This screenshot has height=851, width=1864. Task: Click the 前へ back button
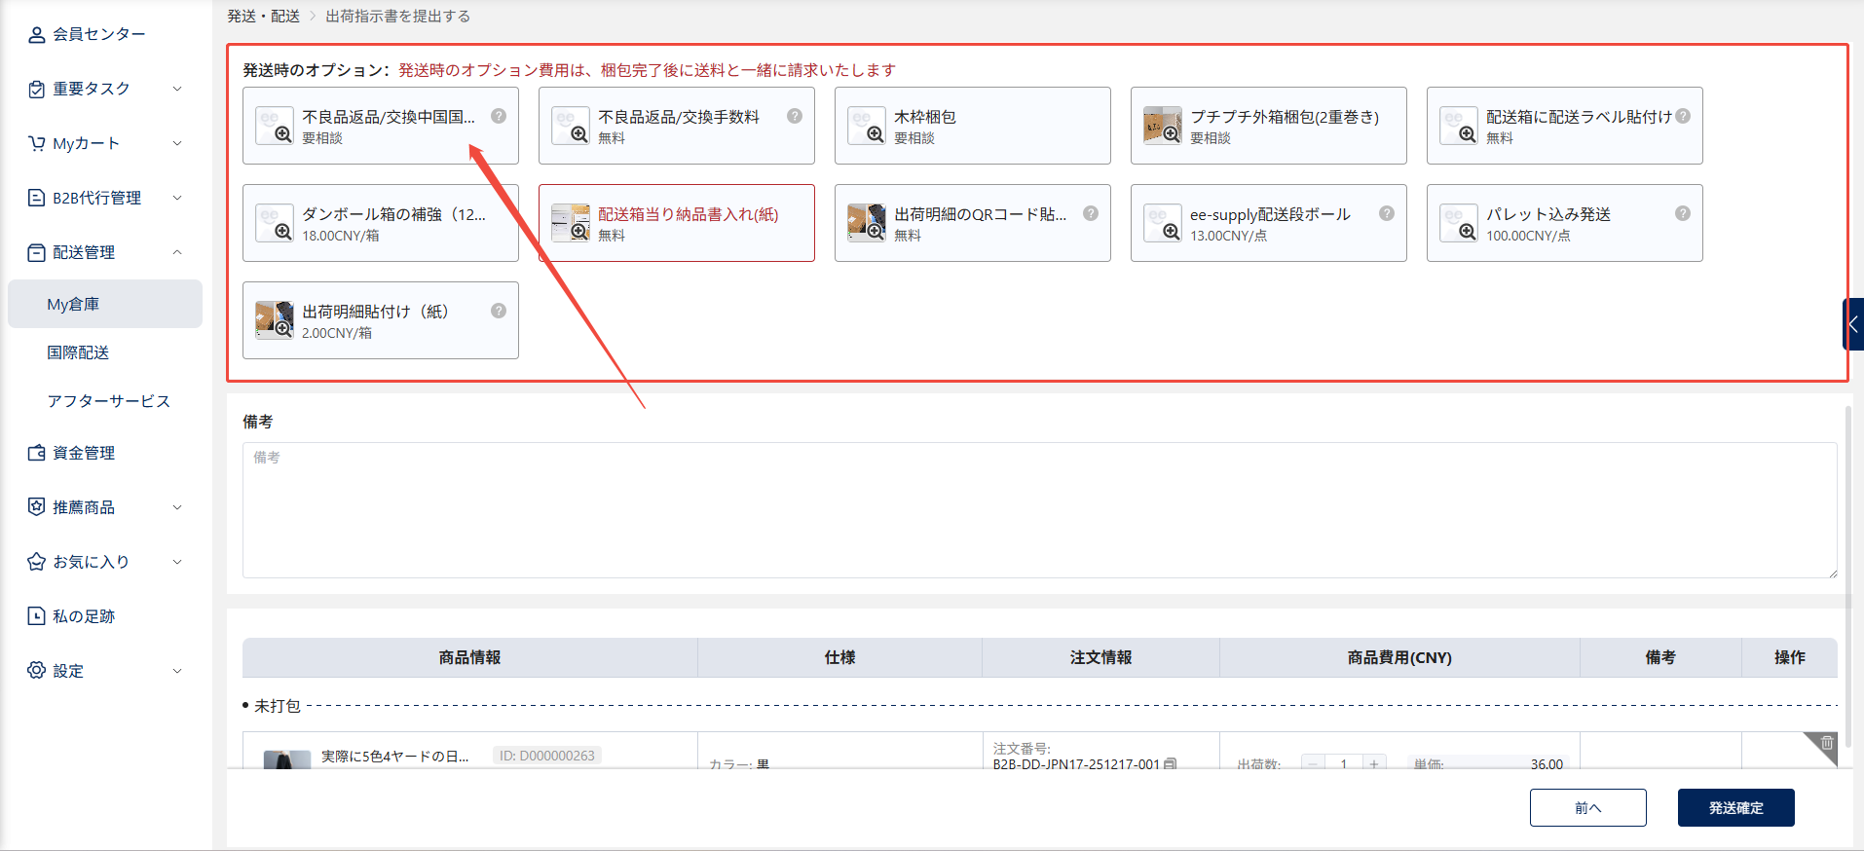(x=1587, y=807)
